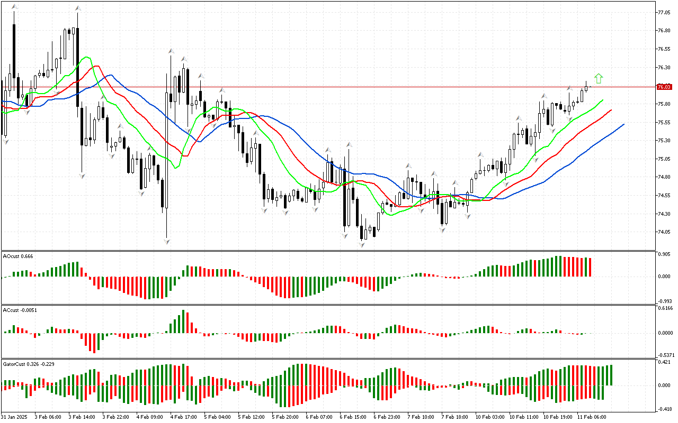Click the 74.55 price axis label

point(664,196)
